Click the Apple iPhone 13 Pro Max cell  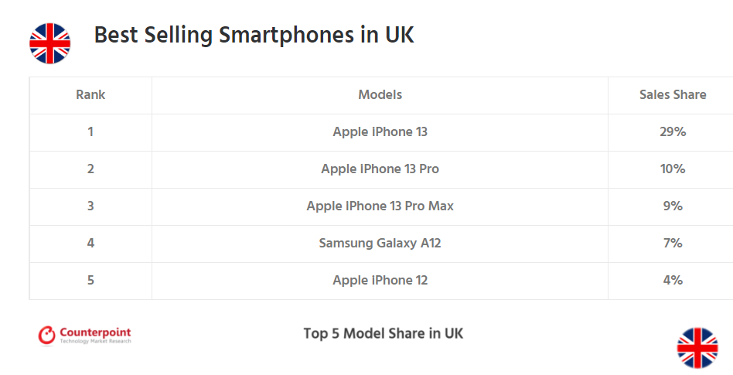click(380, 206)
